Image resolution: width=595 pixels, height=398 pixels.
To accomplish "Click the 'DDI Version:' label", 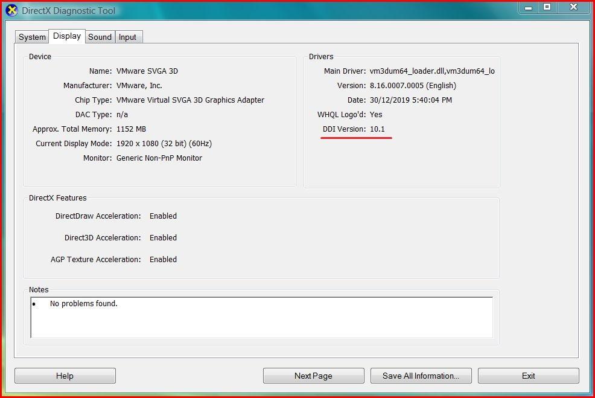I will (x=344, y=129).
